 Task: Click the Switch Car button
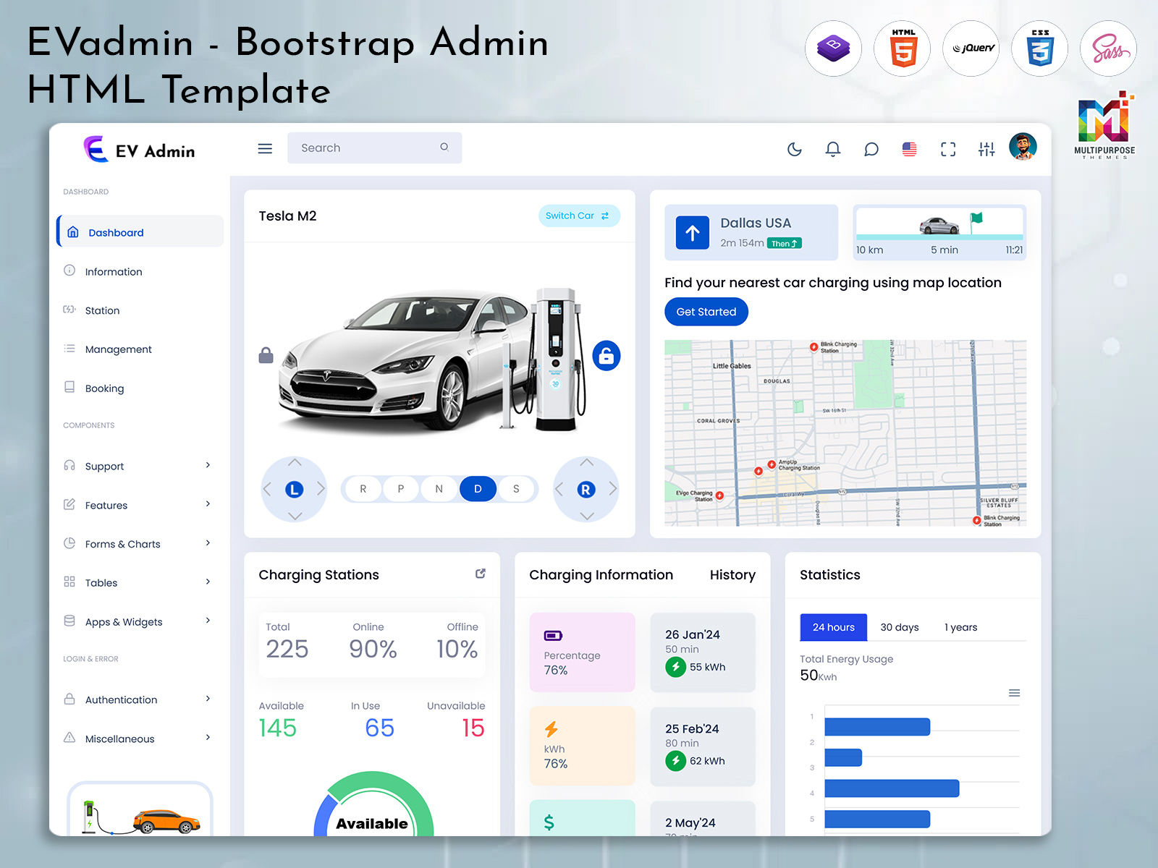pyautogui.click(x=579, y=216)
